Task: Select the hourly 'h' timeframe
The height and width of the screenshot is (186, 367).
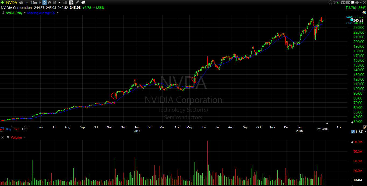Action: (40, 3)
